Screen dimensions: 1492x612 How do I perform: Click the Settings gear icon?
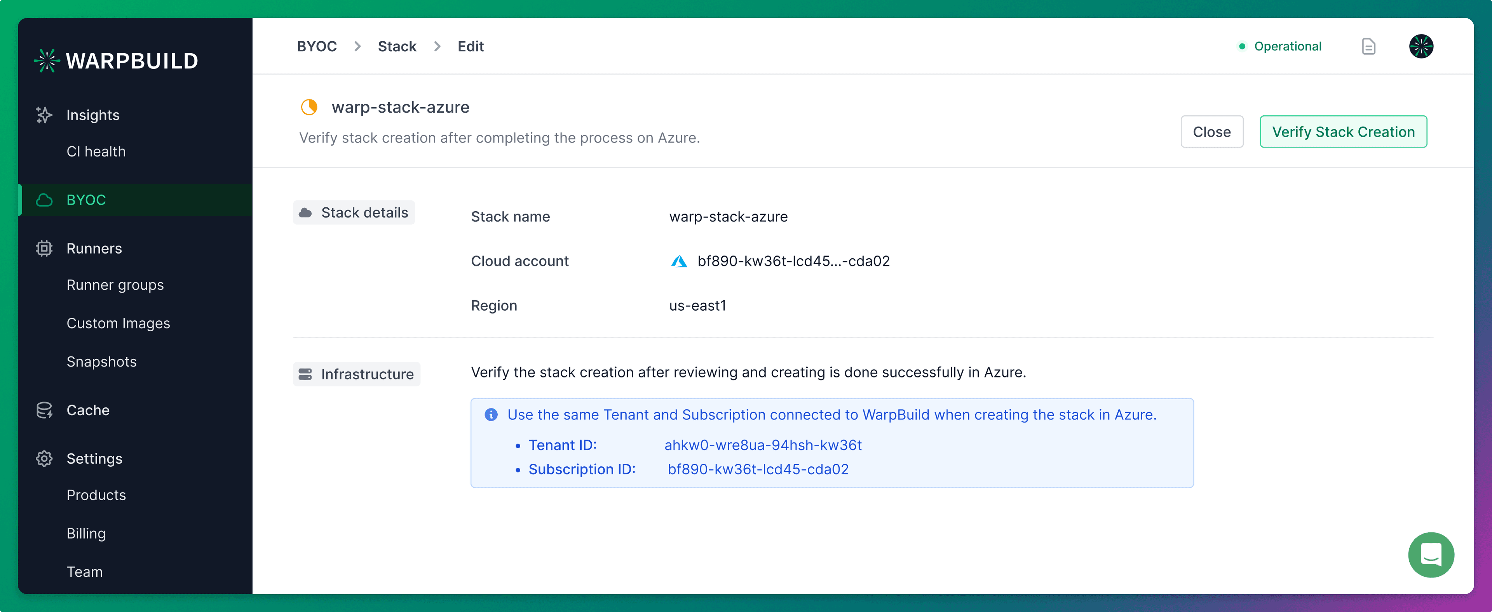coord(44,458)
